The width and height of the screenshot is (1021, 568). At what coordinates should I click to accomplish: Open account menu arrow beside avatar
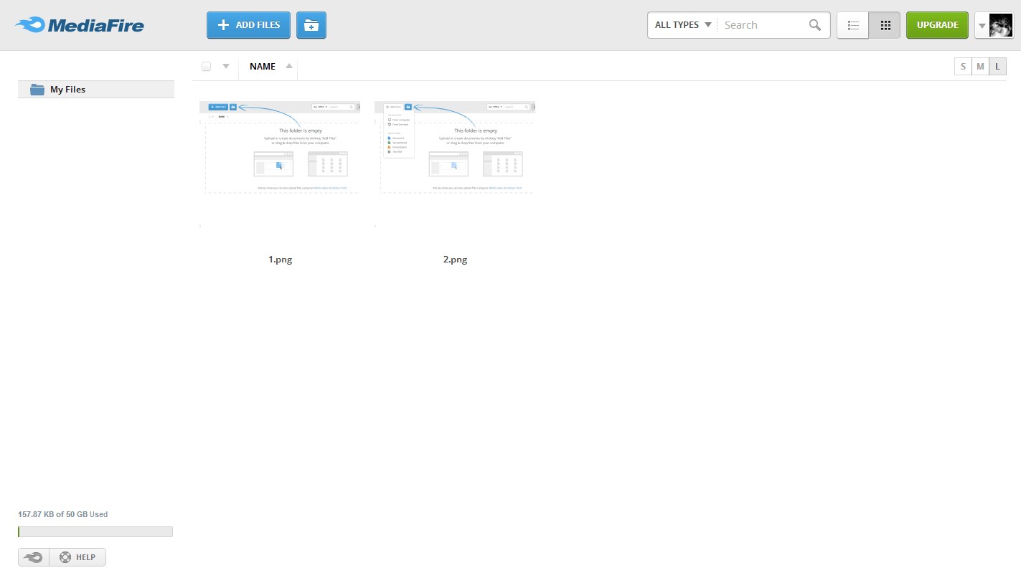(982, 26)
